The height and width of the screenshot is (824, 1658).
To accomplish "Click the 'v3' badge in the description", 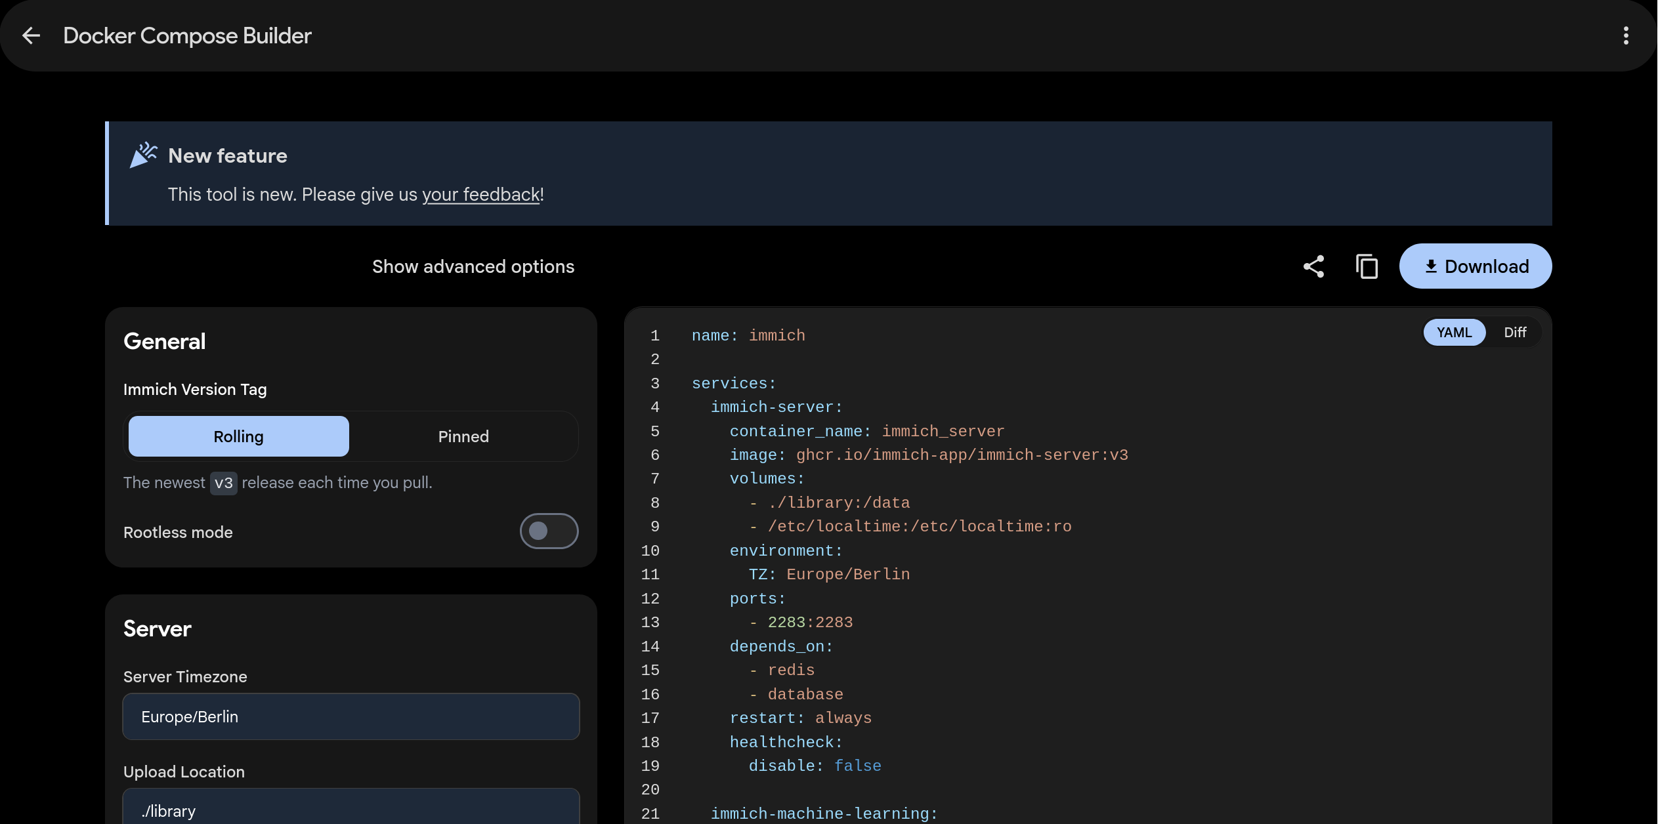I will [224, 483].
